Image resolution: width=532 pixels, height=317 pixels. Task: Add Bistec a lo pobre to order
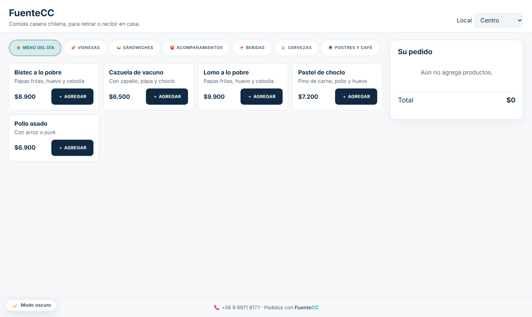pyautogui.click(x=72, y=97)
